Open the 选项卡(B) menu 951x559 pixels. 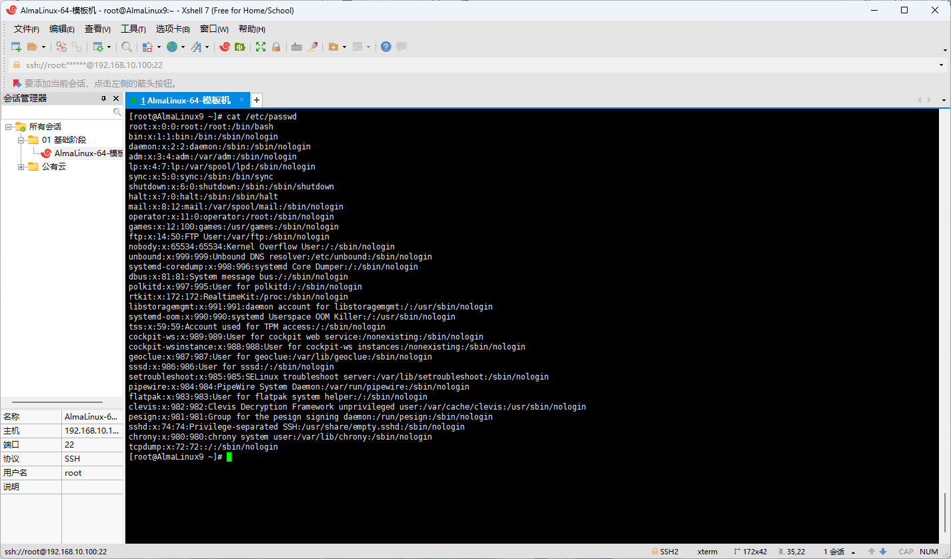click(173, 29)
